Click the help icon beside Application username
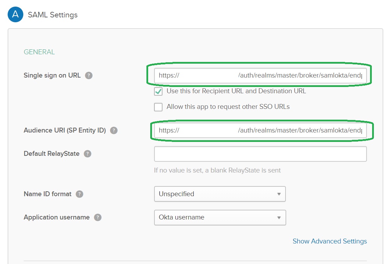Viewport: 385px width, 264px height. click(x=98, y=217)
